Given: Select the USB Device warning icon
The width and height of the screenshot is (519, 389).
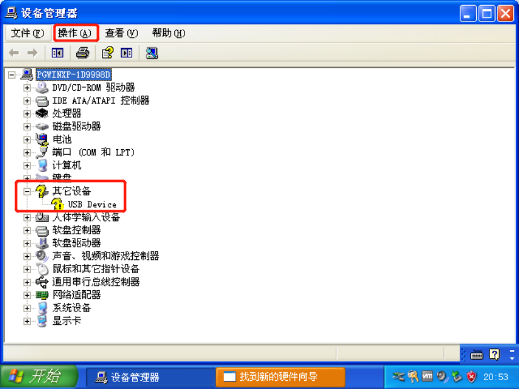Looking at the screenshot, I should (x=57, y=204).
